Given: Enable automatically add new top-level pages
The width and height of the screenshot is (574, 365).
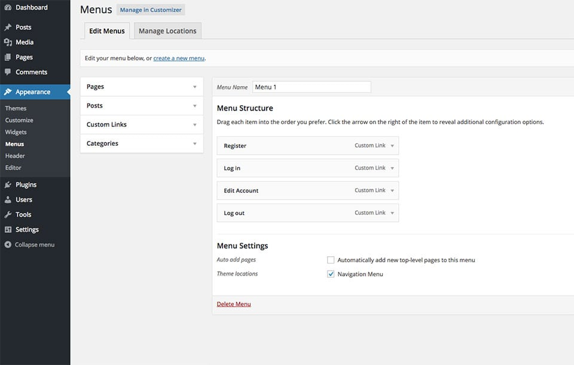Looking at the screenshot, I should (331, 260).
